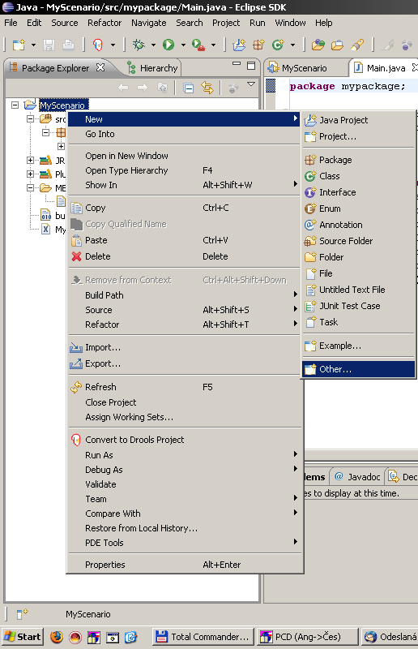
Task: Open the External Tools dropdown arrow
Action: pyautogui.click(x=213, y=45)
